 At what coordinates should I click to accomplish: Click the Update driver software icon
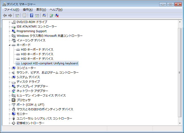point(51,15)
